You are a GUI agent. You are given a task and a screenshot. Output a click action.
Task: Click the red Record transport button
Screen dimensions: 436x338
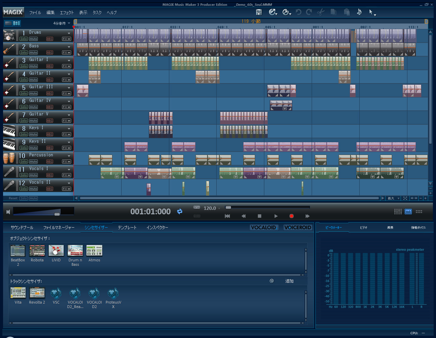click(x=292, y=216)
